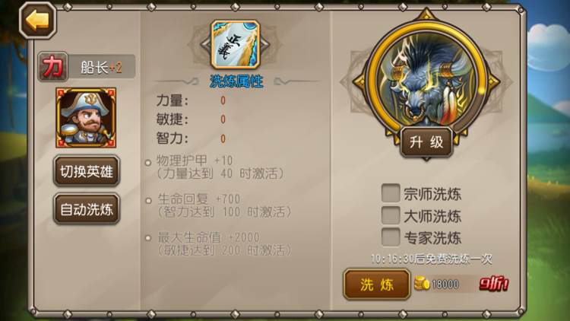
Task: Start 自动洗炼 auto refine
Action: (87, 209)
